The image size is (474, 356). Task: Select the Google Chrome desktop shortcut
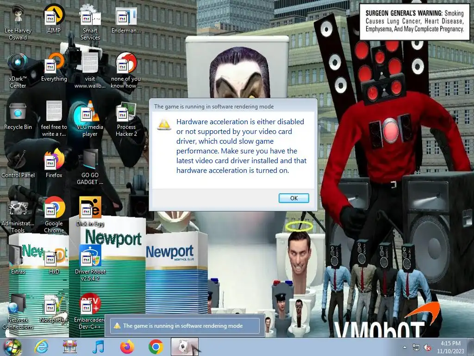point(54,216)
